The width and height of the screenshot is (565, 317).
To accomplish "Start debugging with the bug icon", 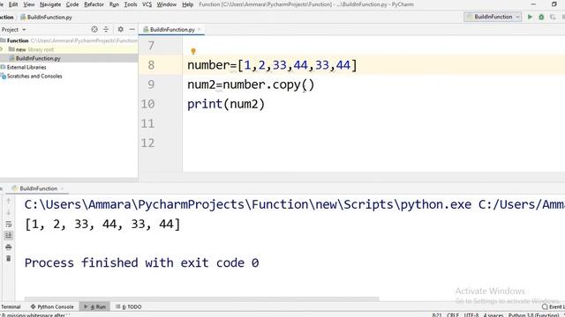I will tap(541, 17).
